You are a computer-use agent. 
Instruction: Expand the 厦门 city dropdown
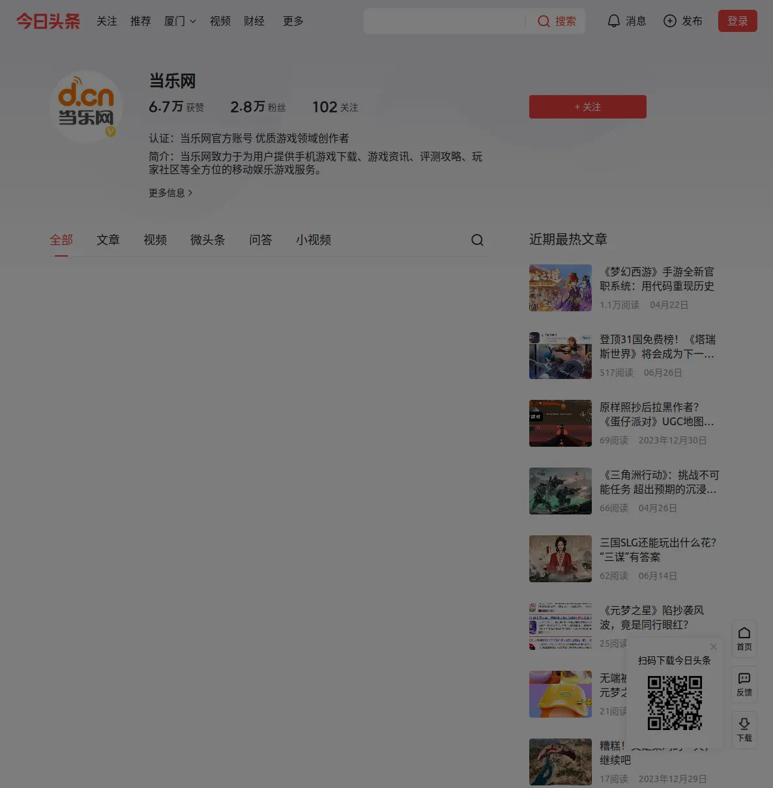coord(180,21)
